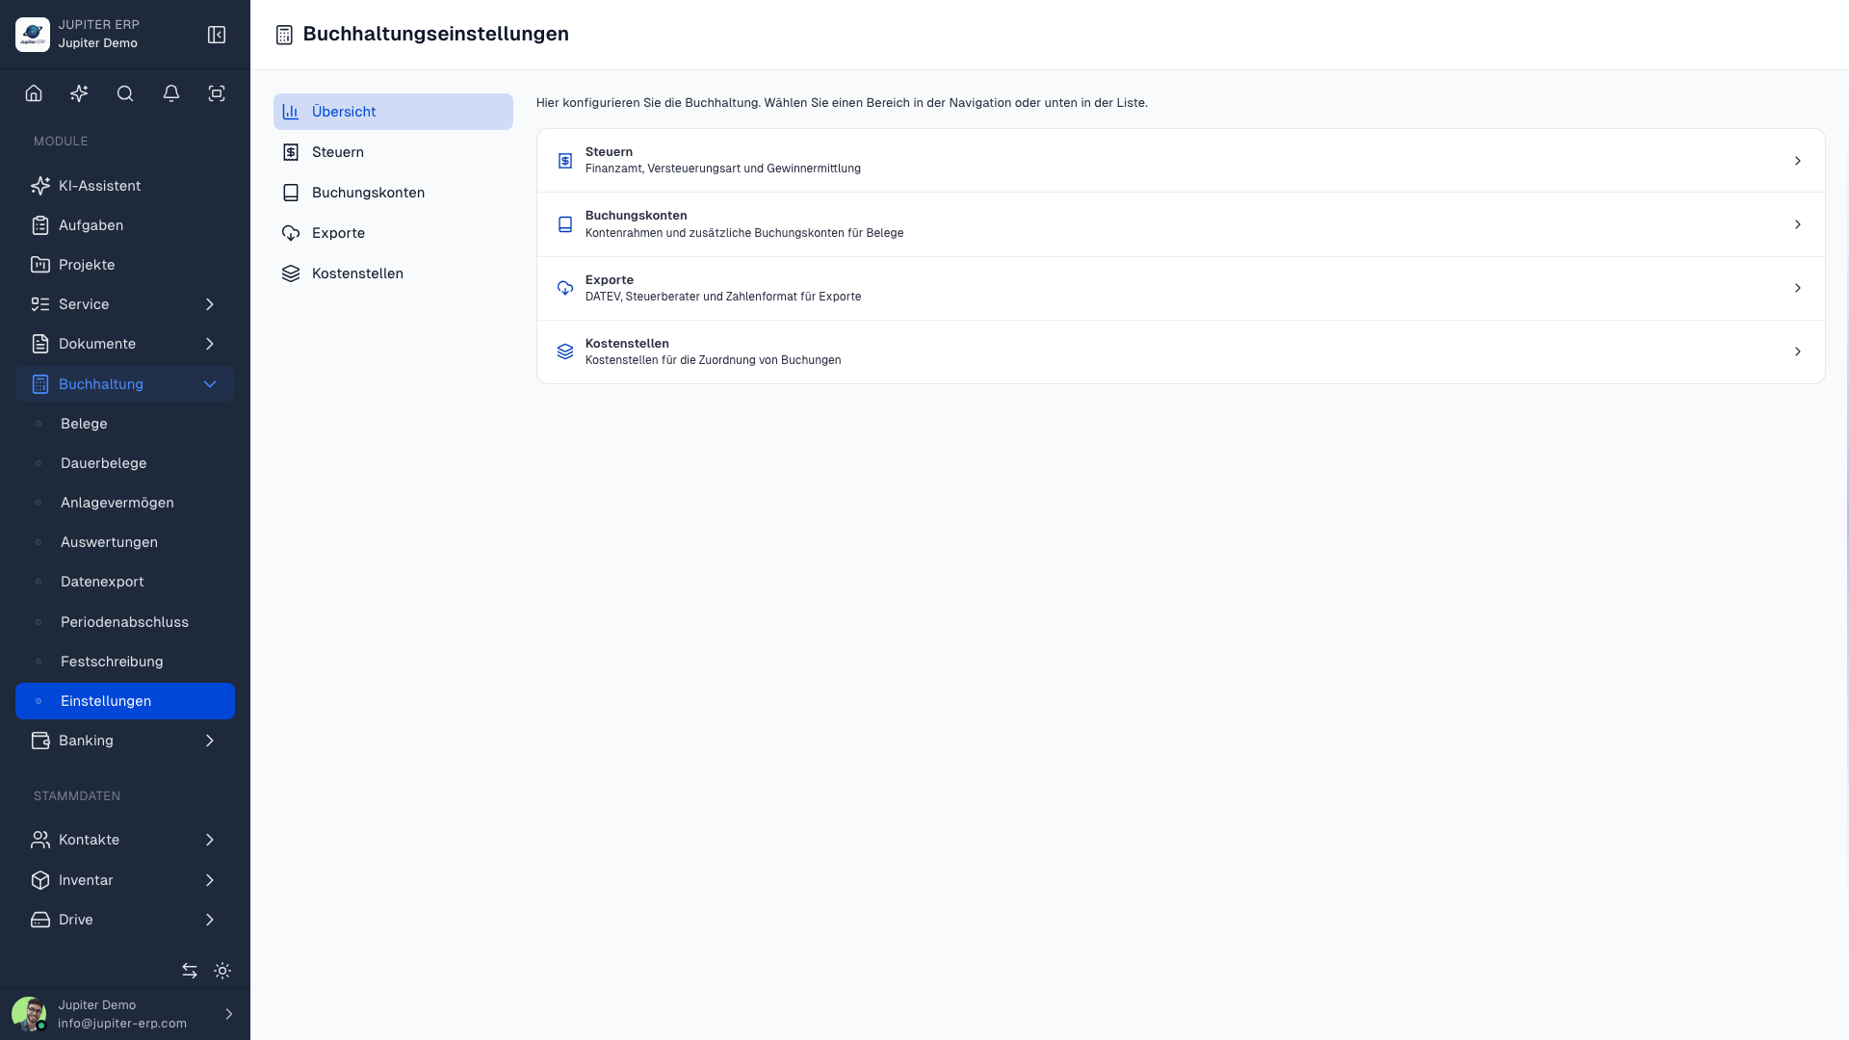Open Auswertungen submenu item
This screenshot has height=1040, width=1849.
[x=125, y=542]
